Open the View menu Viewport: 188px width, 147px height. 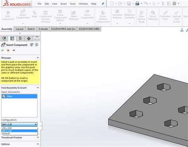55,4
